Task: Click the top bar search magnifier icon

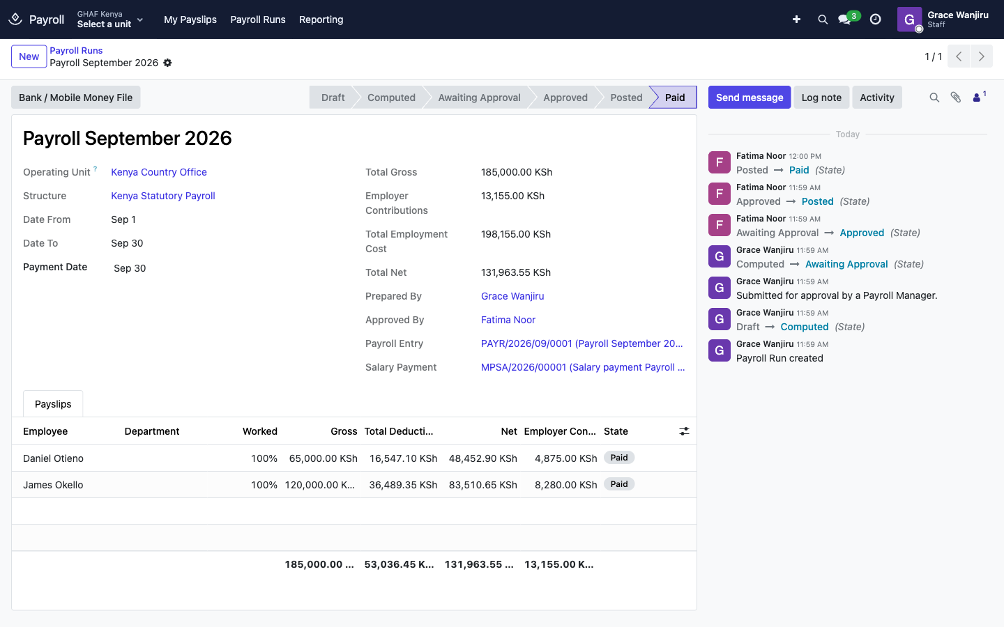Action: [823, 20]
